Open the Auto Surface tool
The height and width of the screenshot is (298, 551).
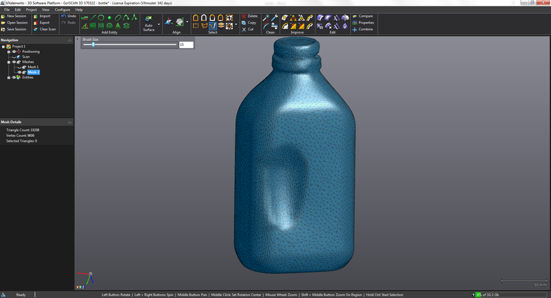pyautogui.click(x=149, y=23)
